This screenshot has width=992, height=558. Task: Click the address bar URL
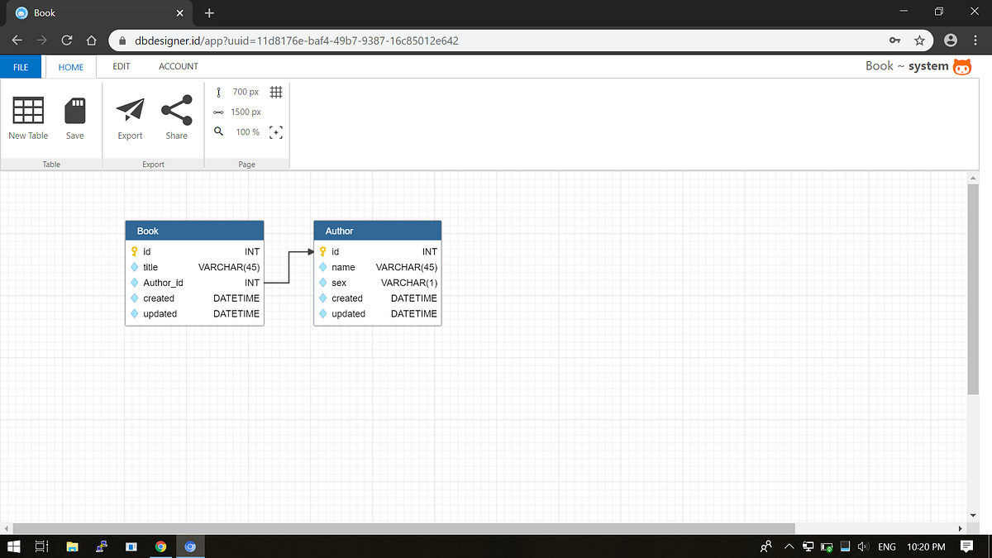click(x=296, y=40)
